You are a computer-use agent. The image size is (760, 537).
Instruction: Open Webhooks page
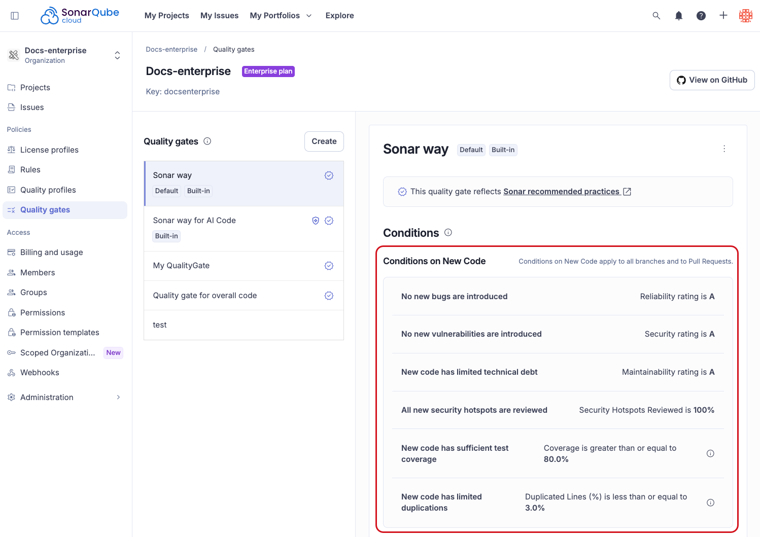65,373
